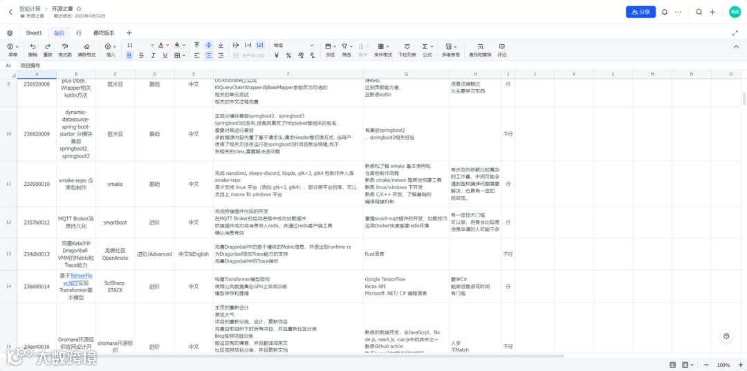747x371 pixels.
Task: Open the help question mark button
Action: point(726,336)
